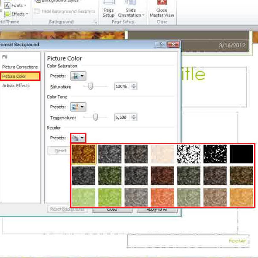Close the Format Background dialog
258x258 pixels.
(173, 44)
